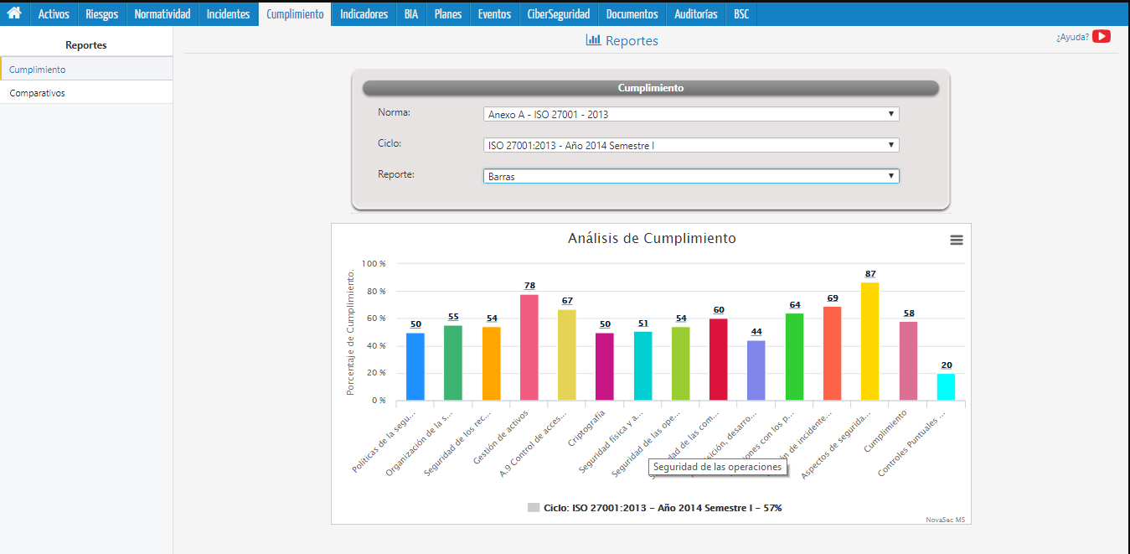The height and width of the screenshot is (554, 1130).
Task: Open the Reporte dropdown set to Barras
Action: [691, 177]
